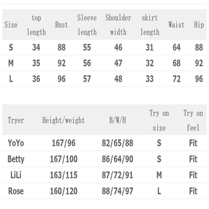Select the '87/72/91' measurements cell
This screenshot has width=209, height=209.
coord(118,175)
